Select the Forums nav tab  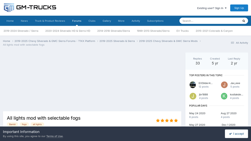coord(77,21)
